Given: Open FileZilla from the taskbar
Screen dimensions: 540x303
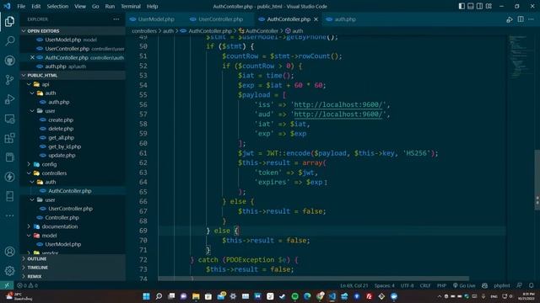Looking at the screenshot, I should coord(370,296).
